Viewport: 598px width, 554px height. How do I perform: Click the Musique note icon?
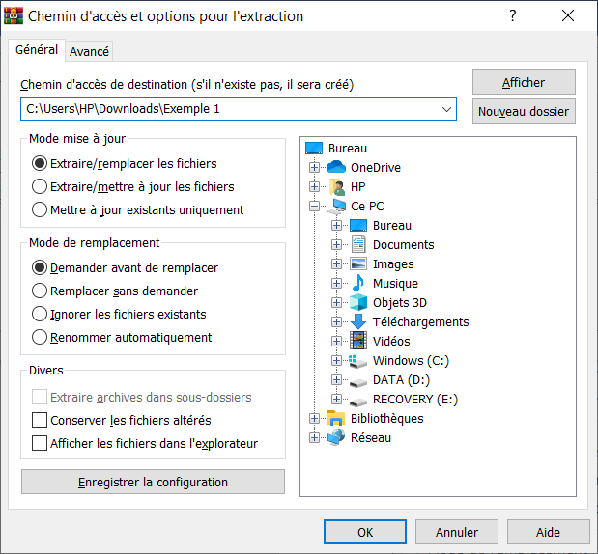coord(358,283)
